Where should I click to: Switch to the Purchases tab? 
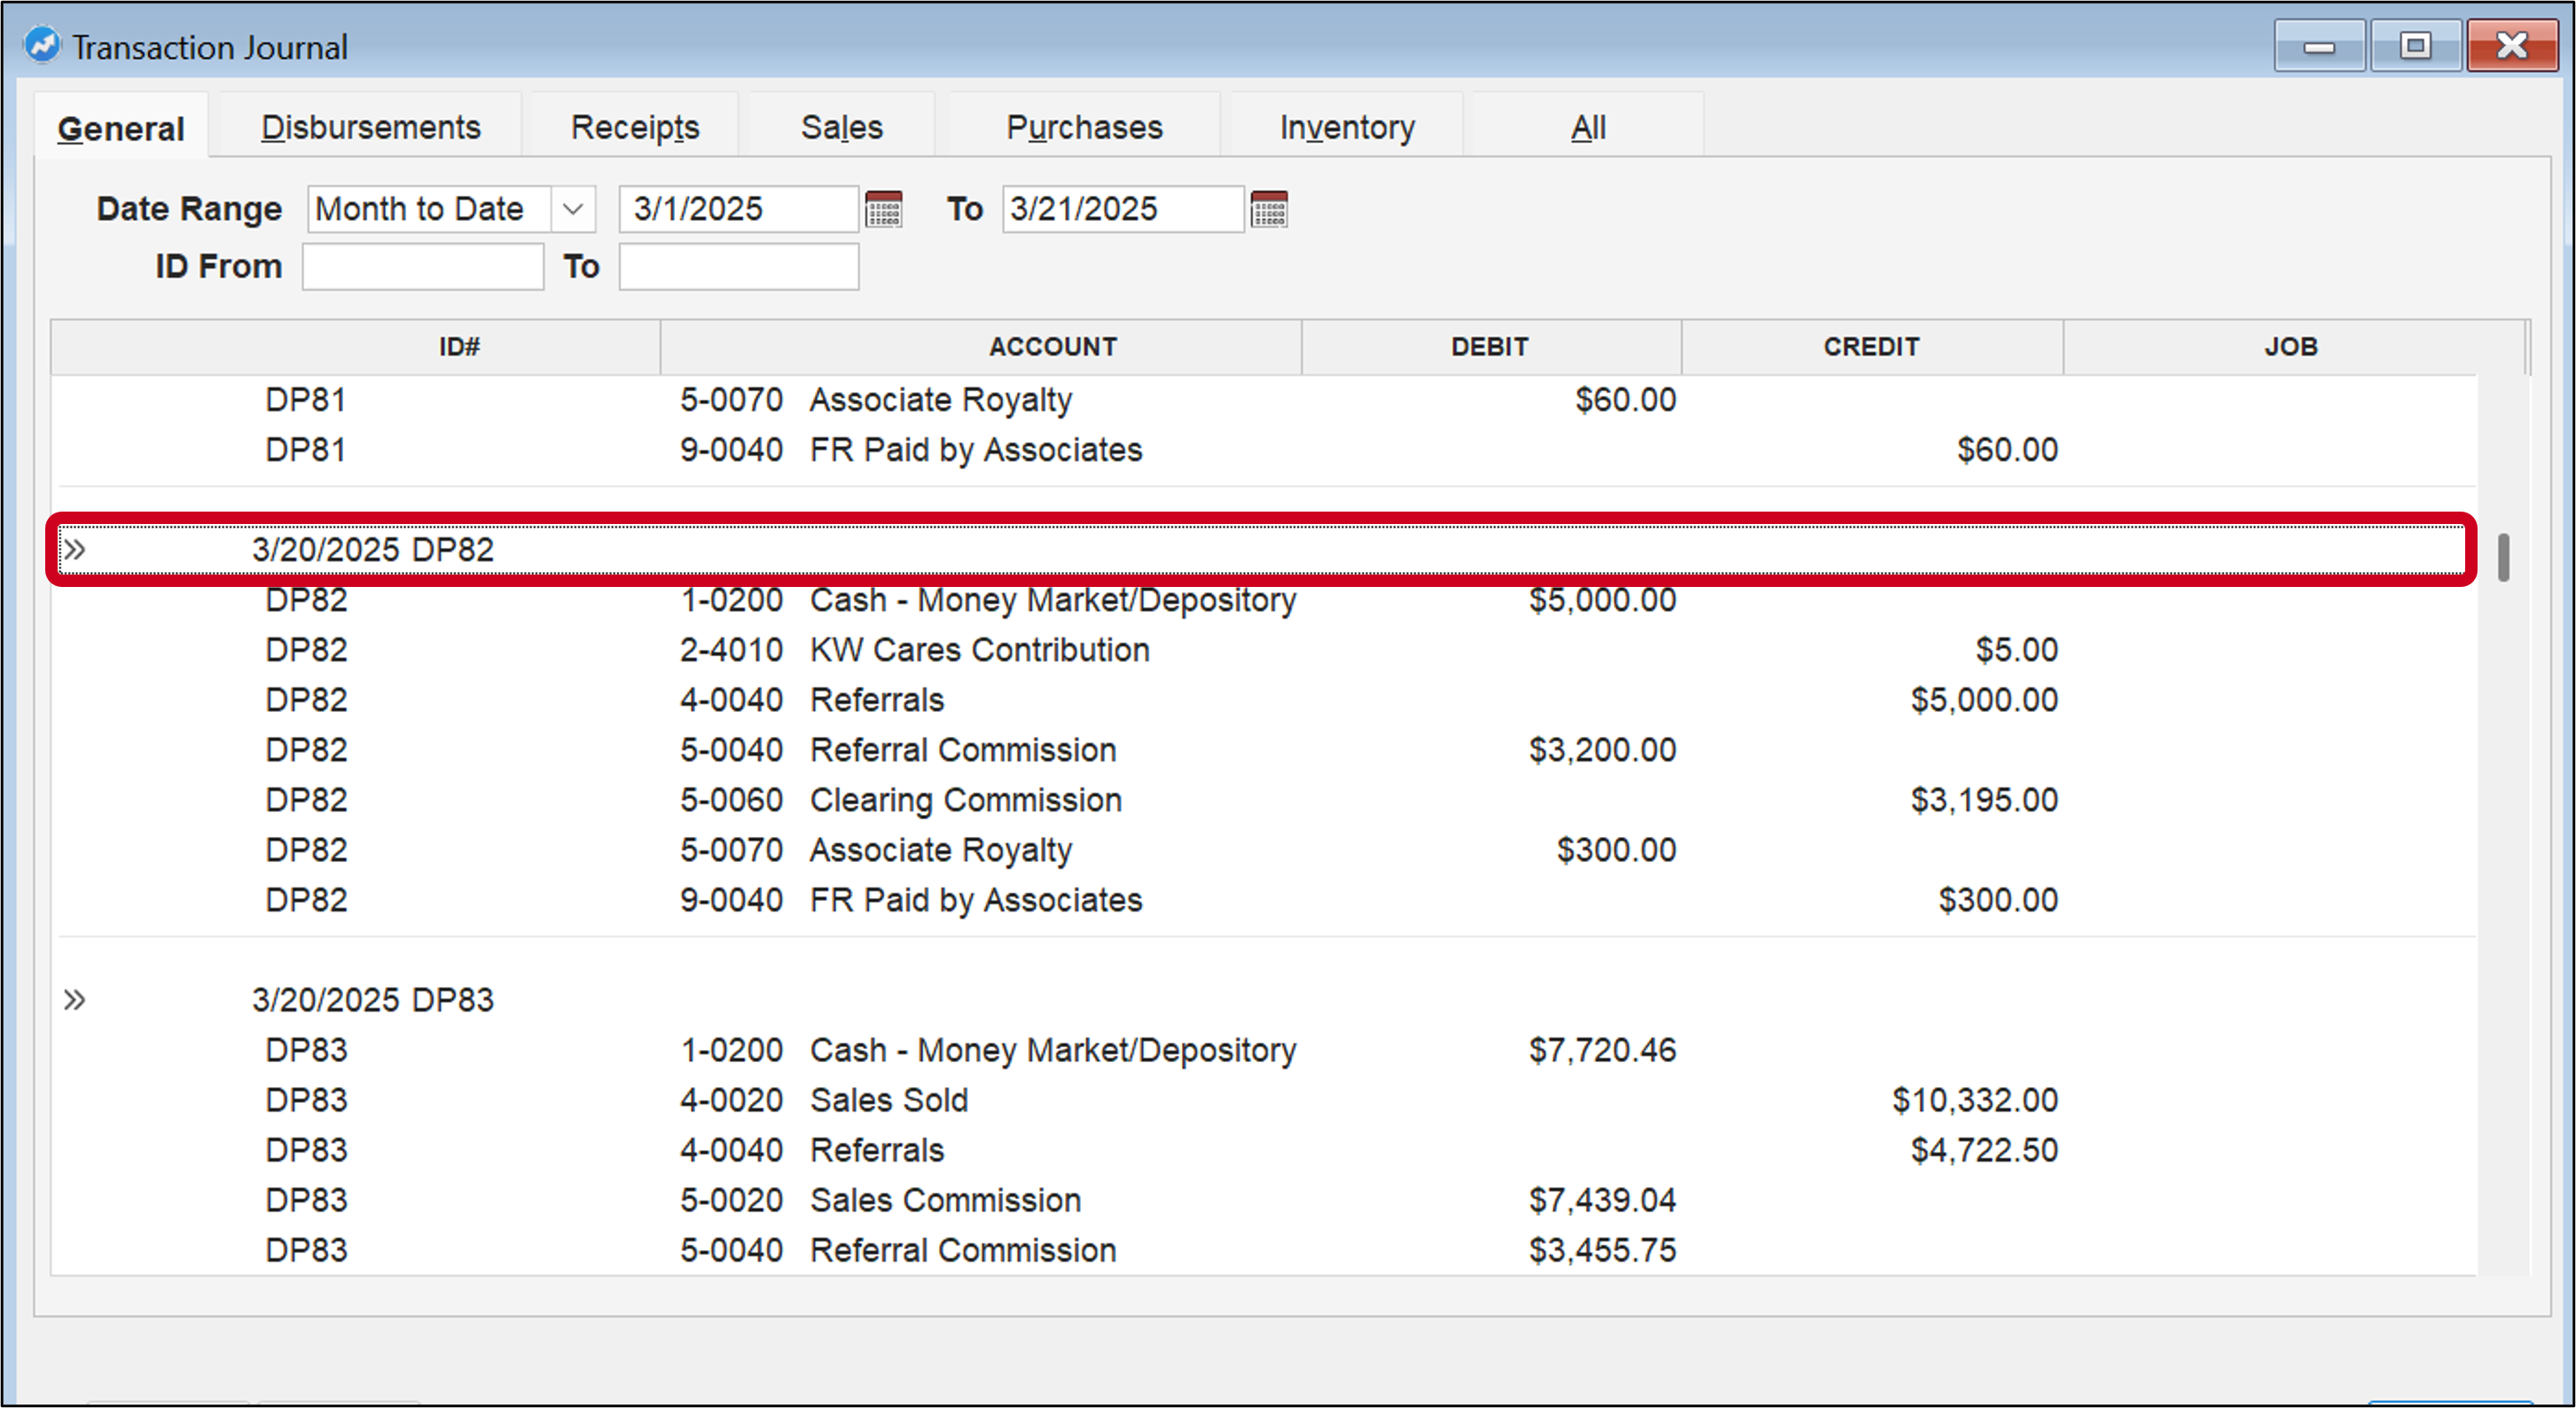tap(1085, 127)
